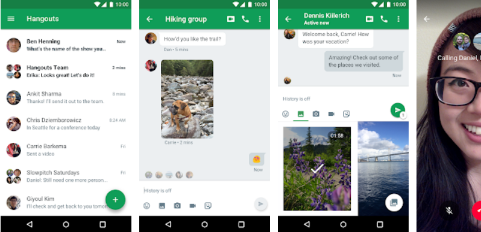The height and width of the screenshot is (232, 481).
Task: Android back button on Hiking group screen
Action: (168, 224)
